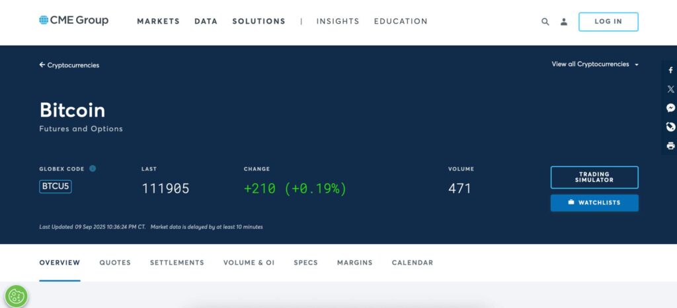Click the Watchlists button
Screen dimensions: 677x308
tap(594, 203)
